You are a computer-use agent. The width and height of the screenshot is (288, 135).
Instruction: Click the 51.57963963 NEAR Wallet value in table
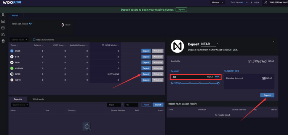point(113,74)
